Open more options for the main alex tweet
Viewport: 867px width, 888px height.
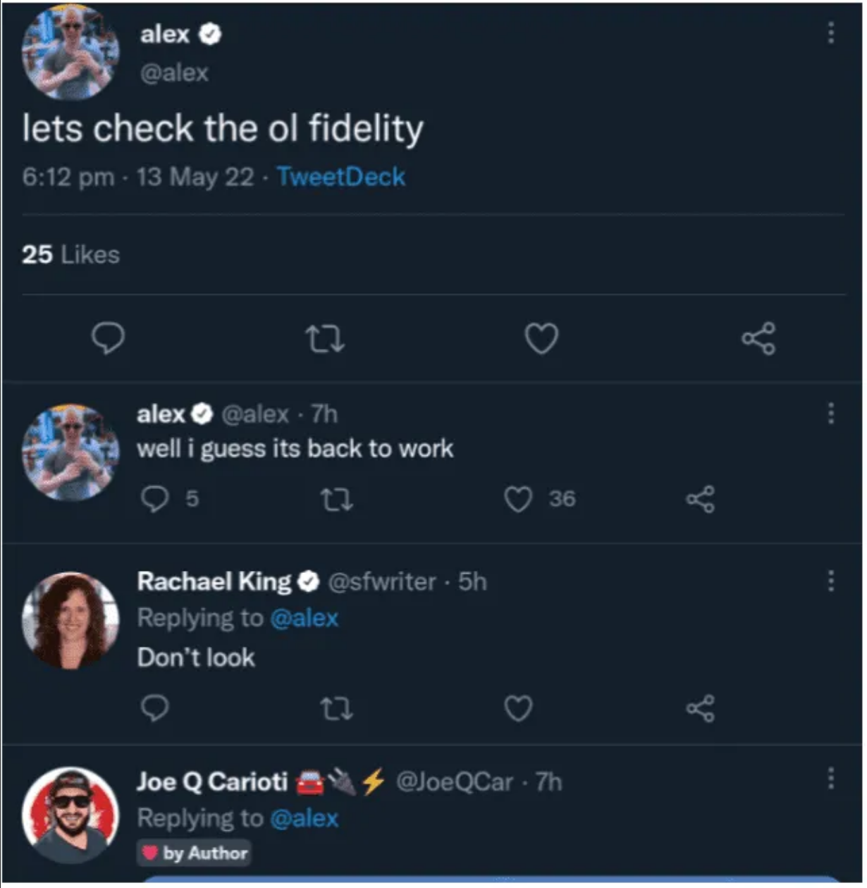pyautogui.click(x=831, y=32)
